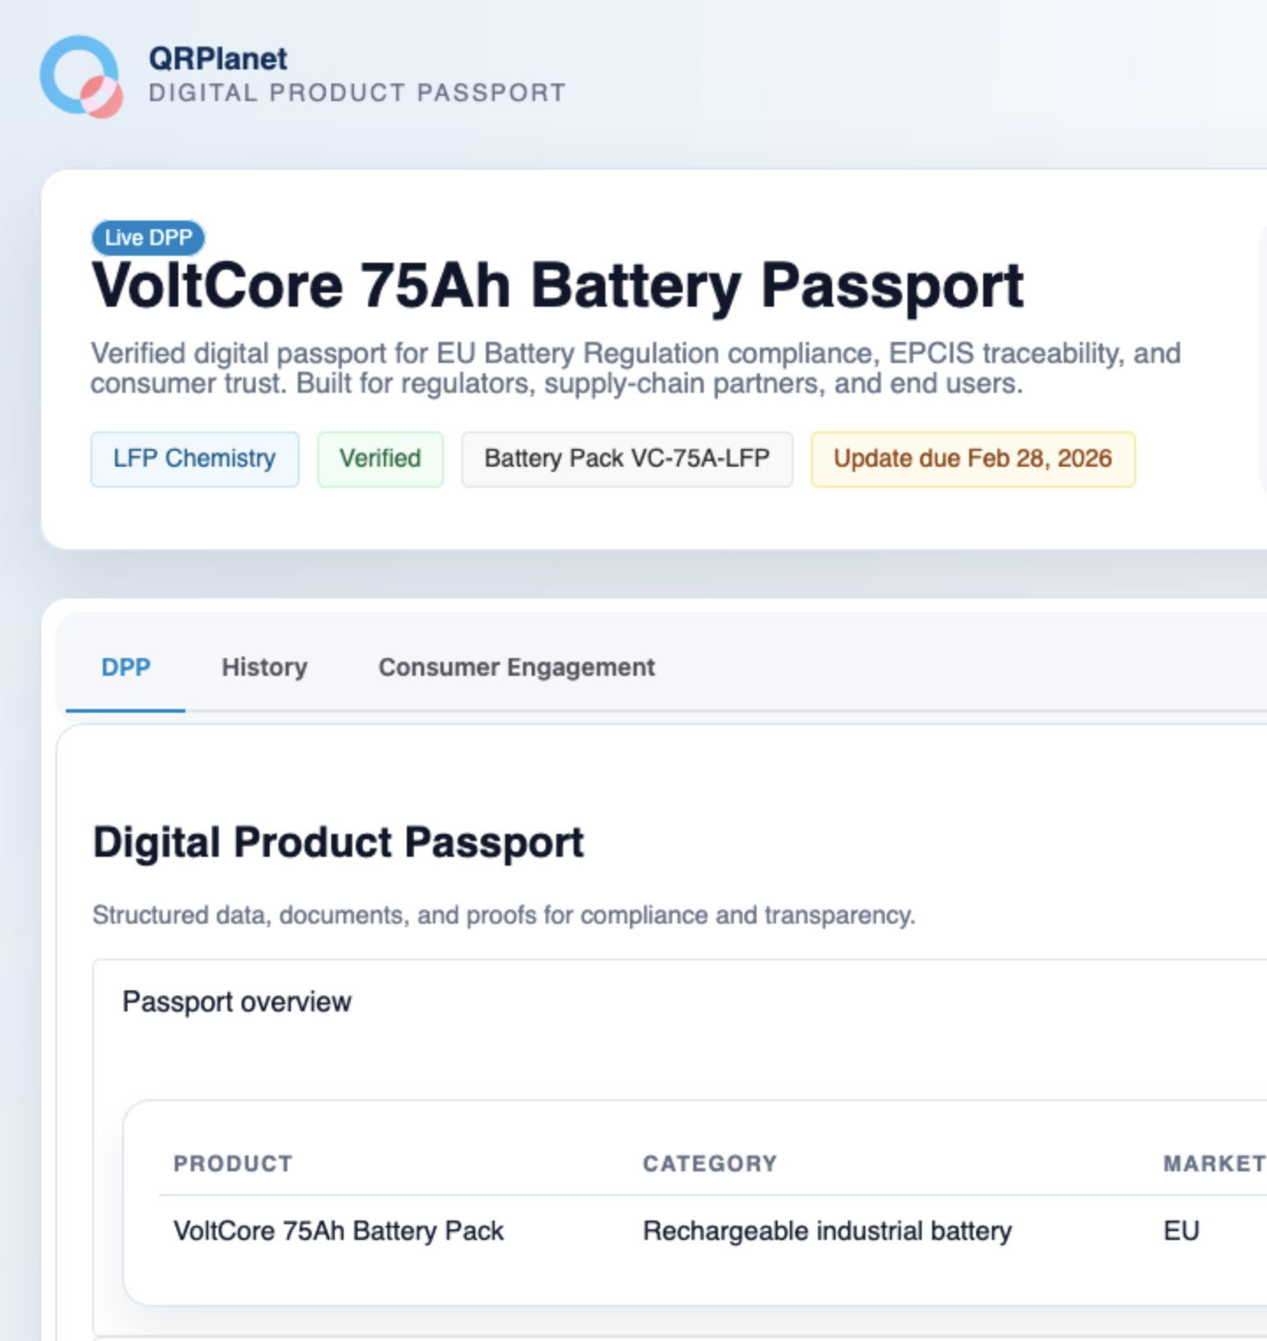This screenshot has height=1341, width=1267.
Task: Select the DPP tab
Action: tap(126, 667)
